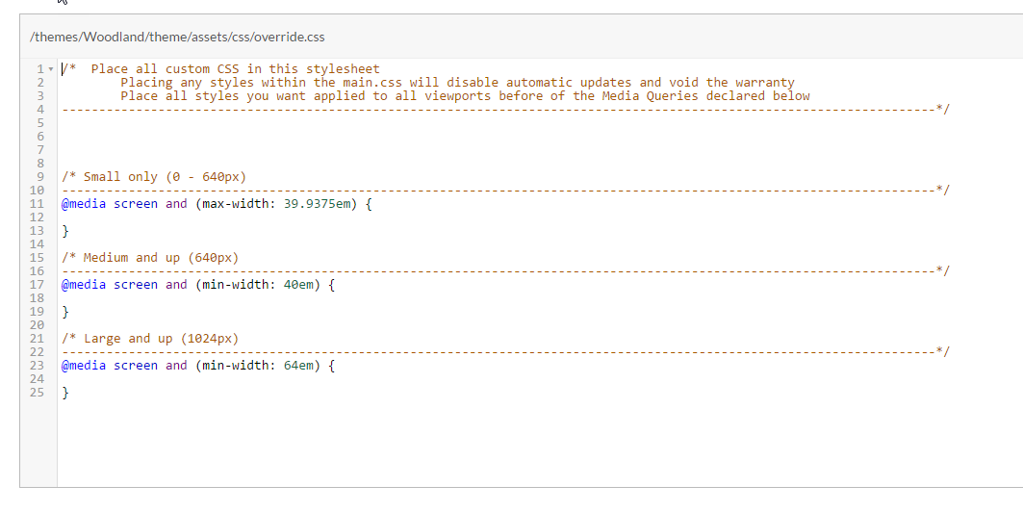Click the override.css file path header
Viewport: 1023px width, 511px height.
[177, 38]
